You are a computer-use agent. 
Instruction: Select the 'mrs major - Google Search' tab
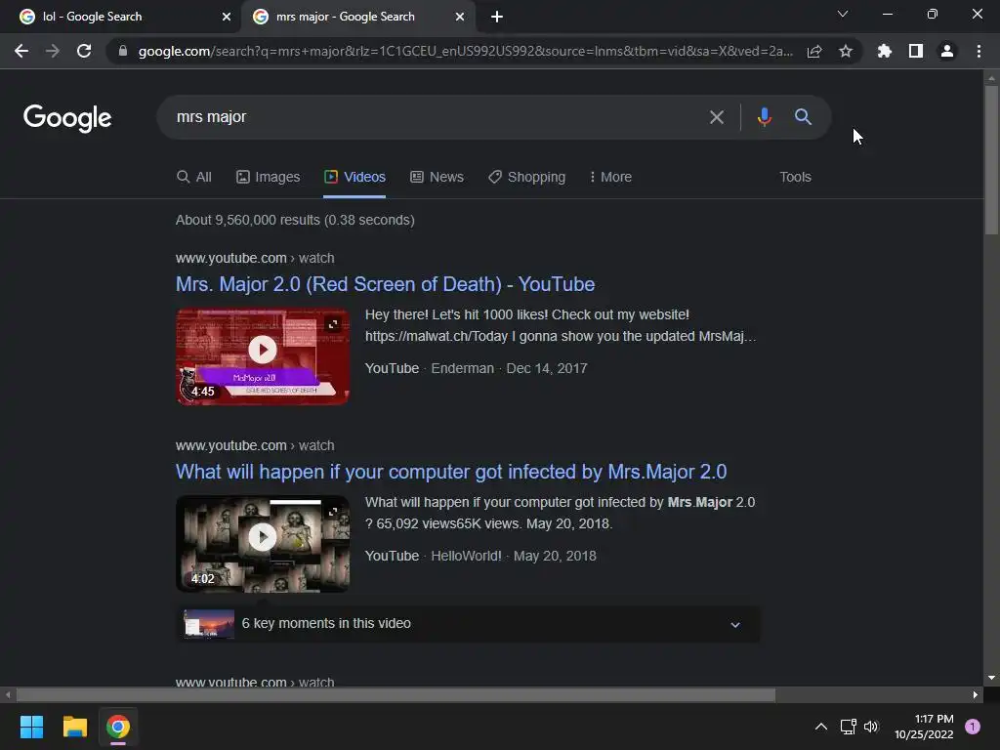(x=357, y=18)
